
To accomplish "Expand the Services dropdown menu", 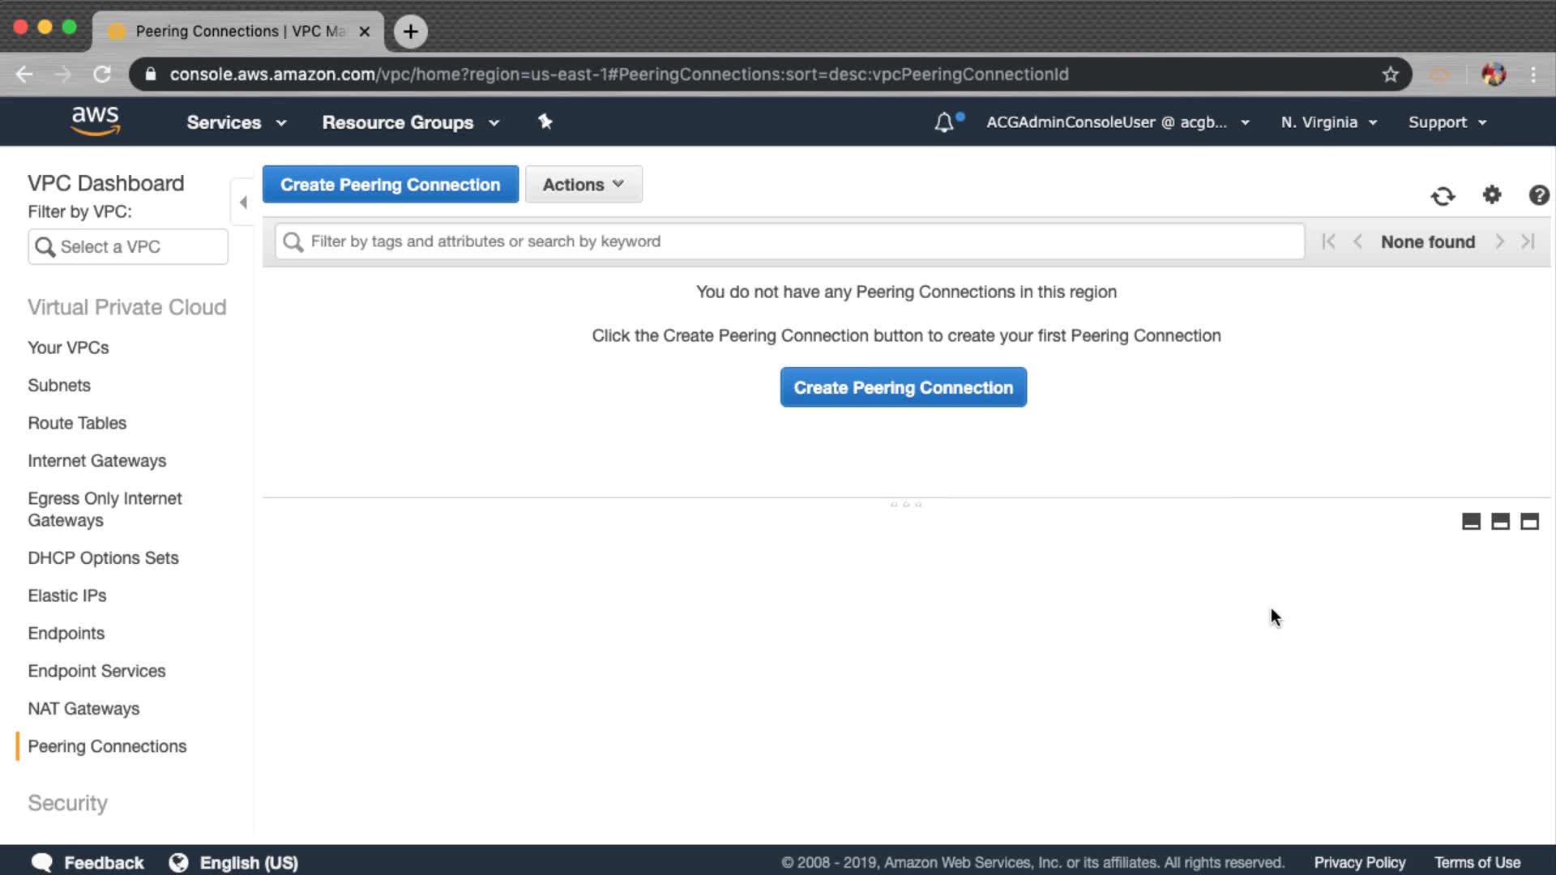I will point(237,122).
